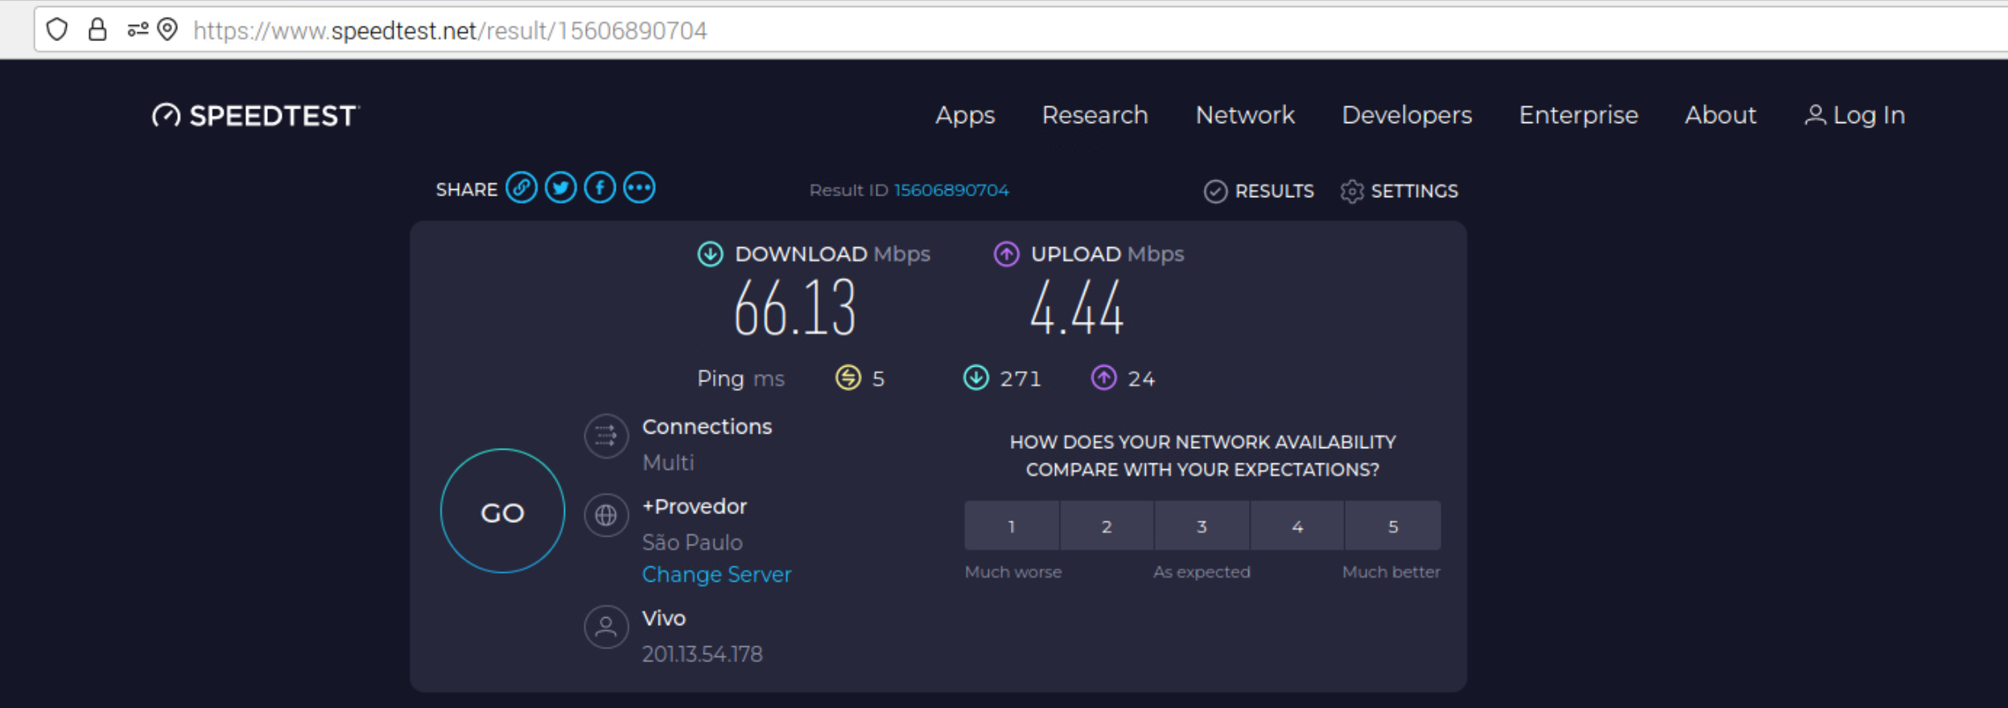Click the Much better label
2008x708 pixels.
[x=1392, y=572]
